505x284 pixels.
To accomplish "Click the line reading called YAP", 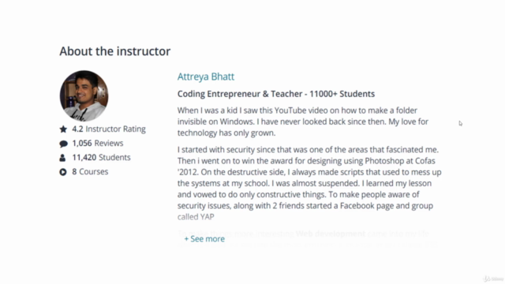I will click(196, 217).
